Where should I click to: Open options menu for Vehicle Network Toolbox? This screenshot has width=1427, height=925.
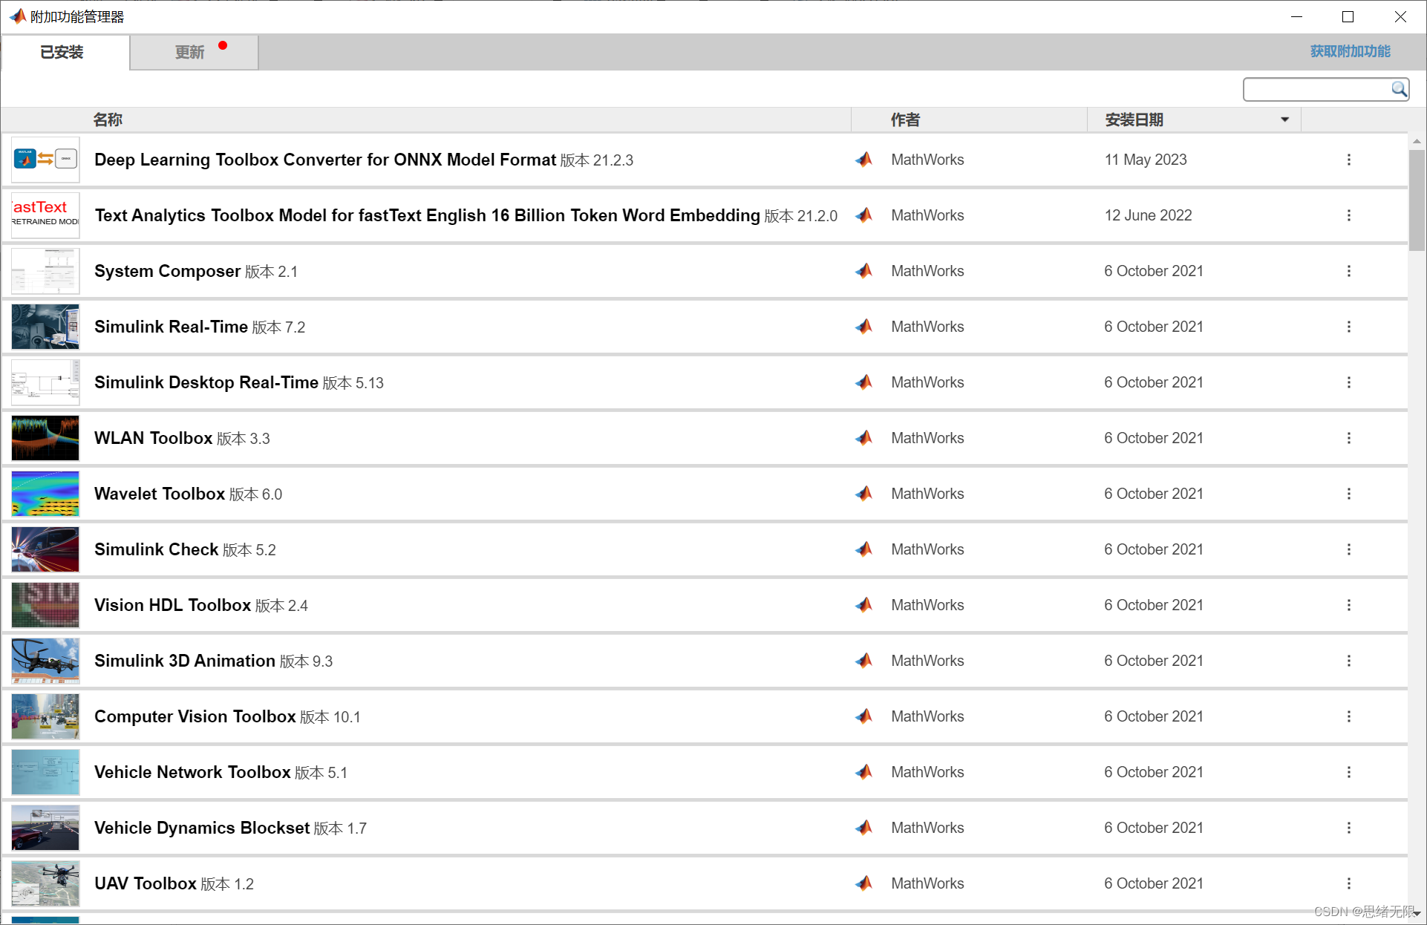1348,772
